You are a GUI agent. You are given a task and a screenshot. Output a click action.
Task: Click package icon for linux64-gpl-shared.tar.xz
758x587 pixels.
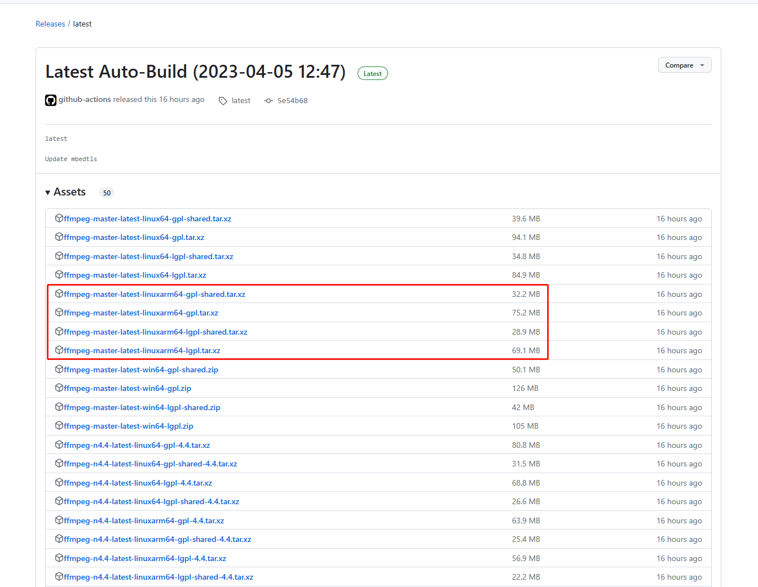click(x=59, y=219)
